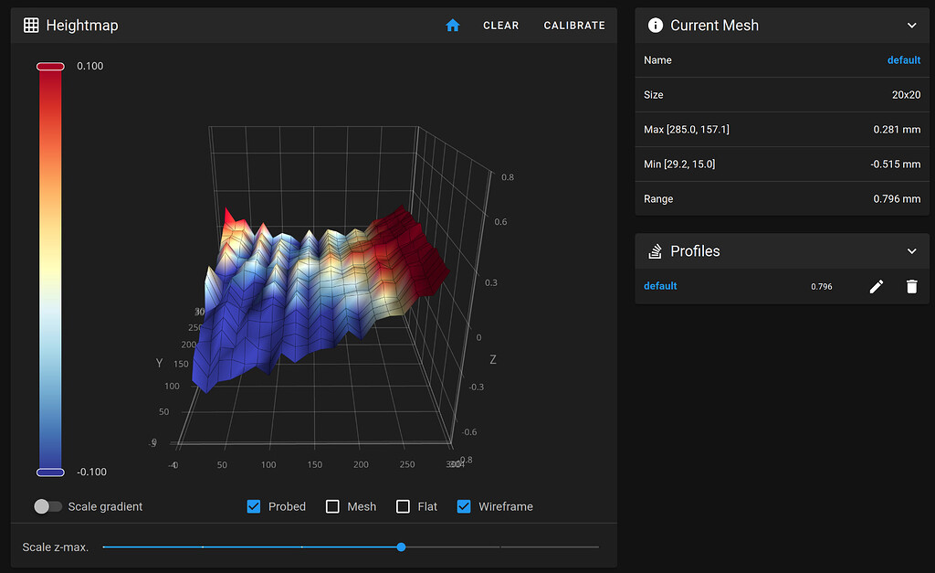935x573 pixels.
Task: Delete the default profile via trash icon
Action: click(911, 286)
